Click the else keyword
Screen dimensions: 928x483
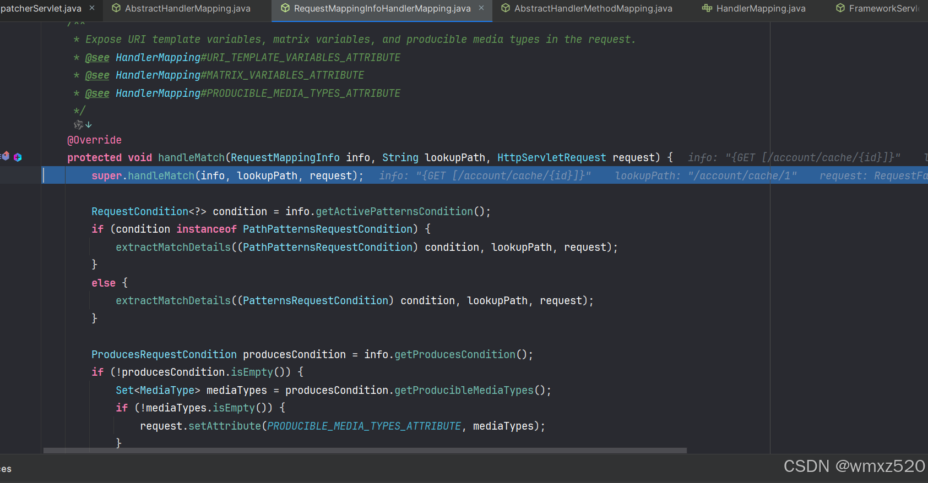click(104, 283)
